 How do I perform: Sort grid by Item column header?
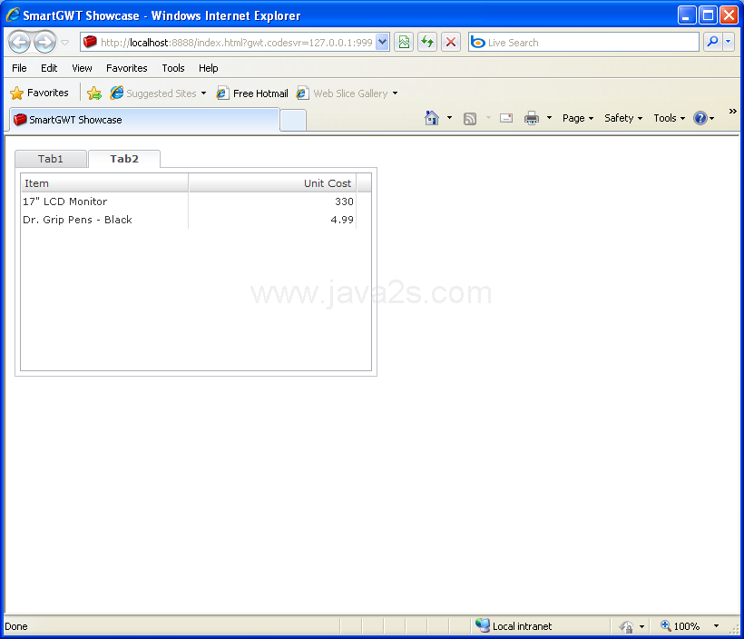(x=104, y=182)
